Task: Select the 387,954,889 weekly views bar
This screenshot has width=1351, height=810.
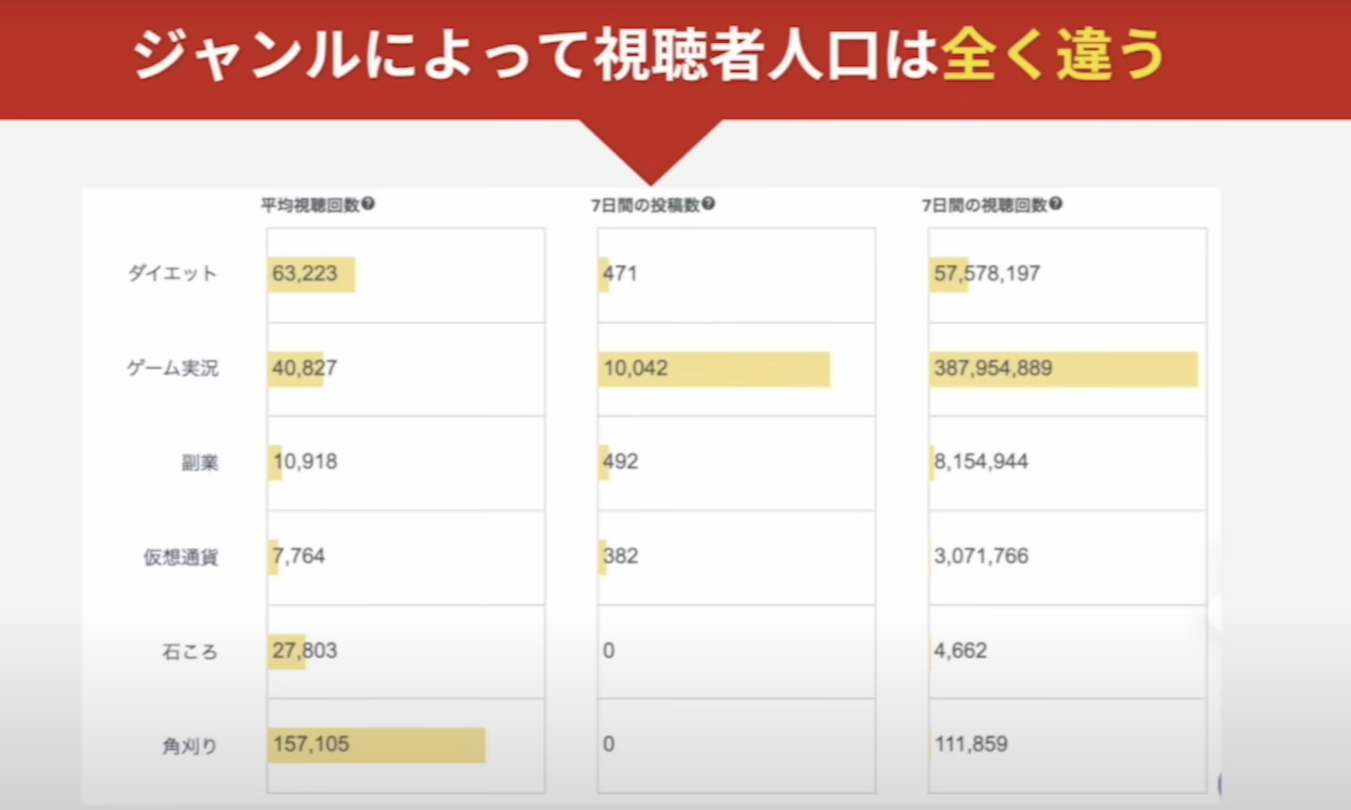Action: point(1062,369)
